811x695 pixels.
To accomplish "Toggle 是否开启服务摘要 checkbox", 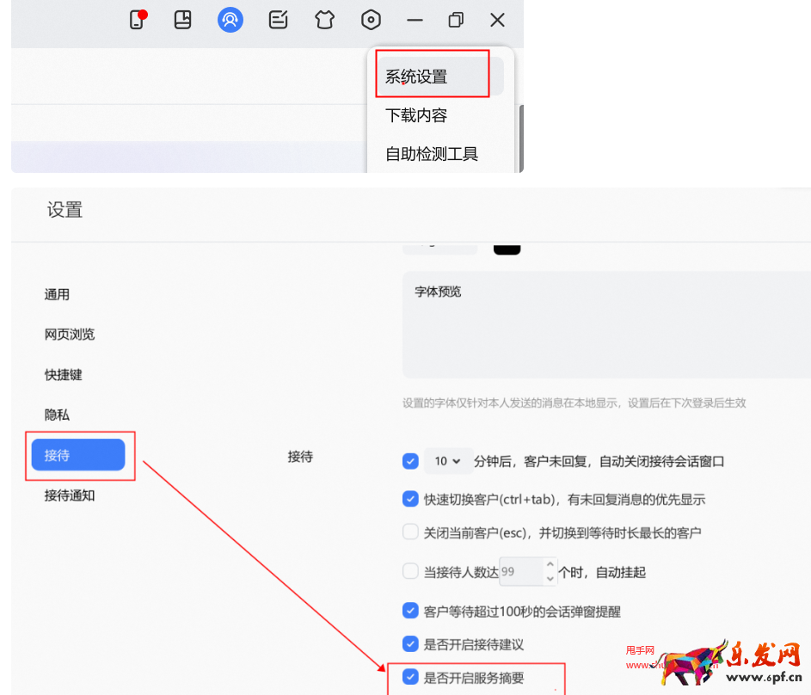I will click(x=411, y=677).
